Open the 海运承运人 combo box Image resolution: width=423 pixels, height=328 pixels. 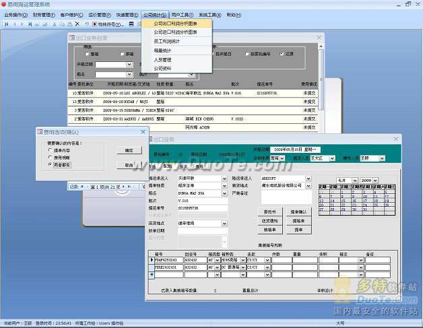[224, 178]
